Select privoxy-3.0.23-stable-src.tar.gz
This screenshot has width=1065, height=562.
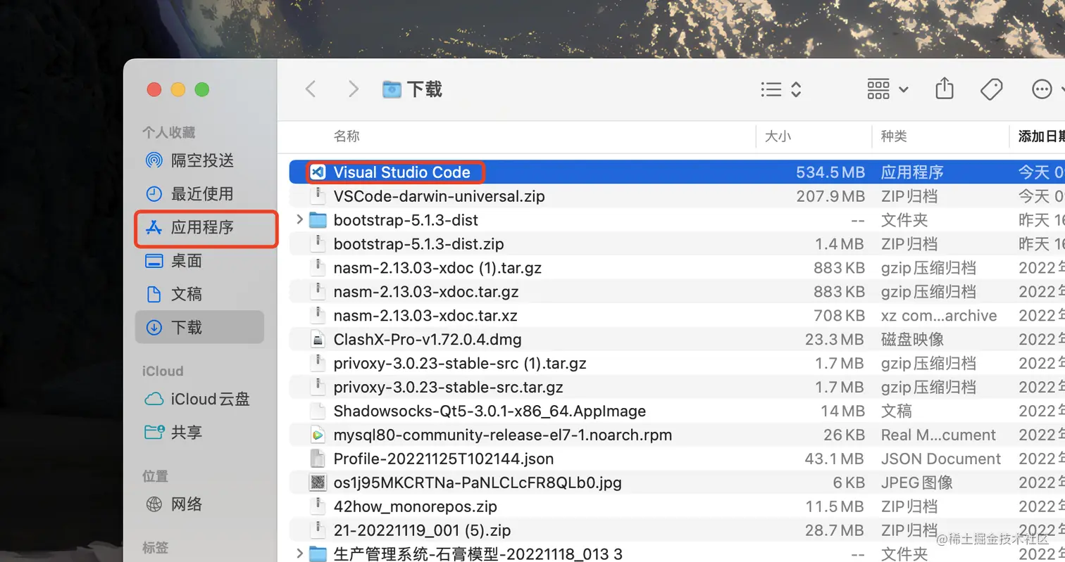pyautogui.click(x=448, y=388)
